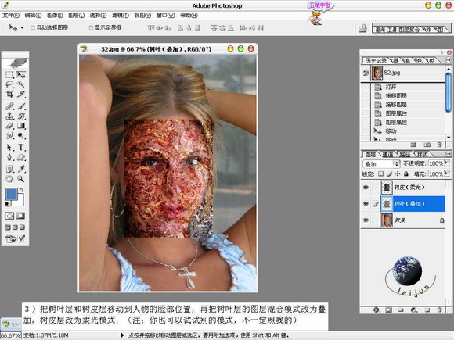Image resolution: width=454 pixels, height=340 pixels.
Task: Select the Crop tool
Action: (x=9, y=95)
